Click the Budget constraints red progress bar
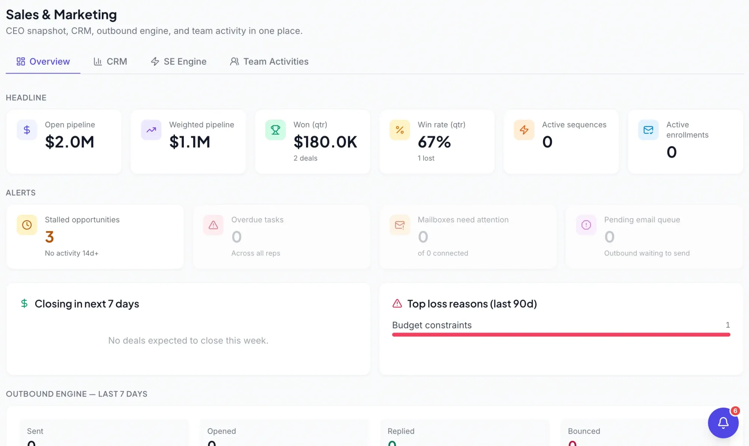The height and width of the screenshot is (446, 749). [561, 334]
